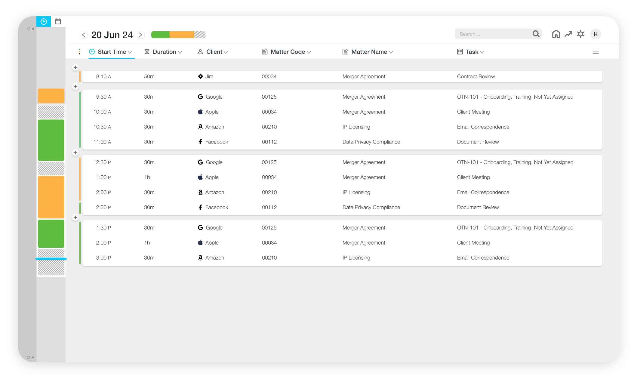Open the settings gear
This screenshot has width=637, height=382.
click(x=581, y=34)
